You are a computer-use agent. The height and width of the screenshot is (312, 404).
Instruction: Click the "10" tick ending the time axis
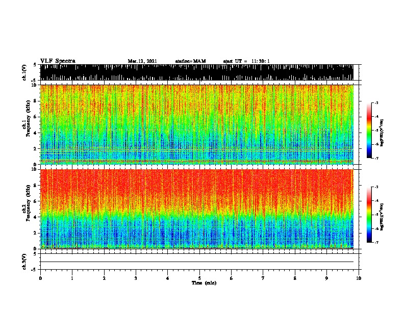pyautogui.click(x=359, y=278)
